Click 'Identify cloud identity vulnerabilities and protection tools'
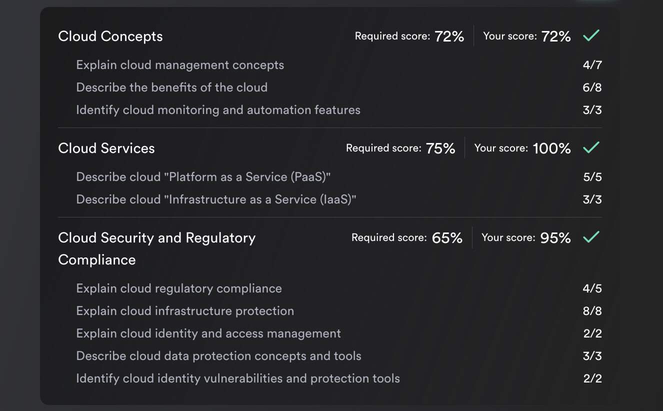 [x=238, y=378]
